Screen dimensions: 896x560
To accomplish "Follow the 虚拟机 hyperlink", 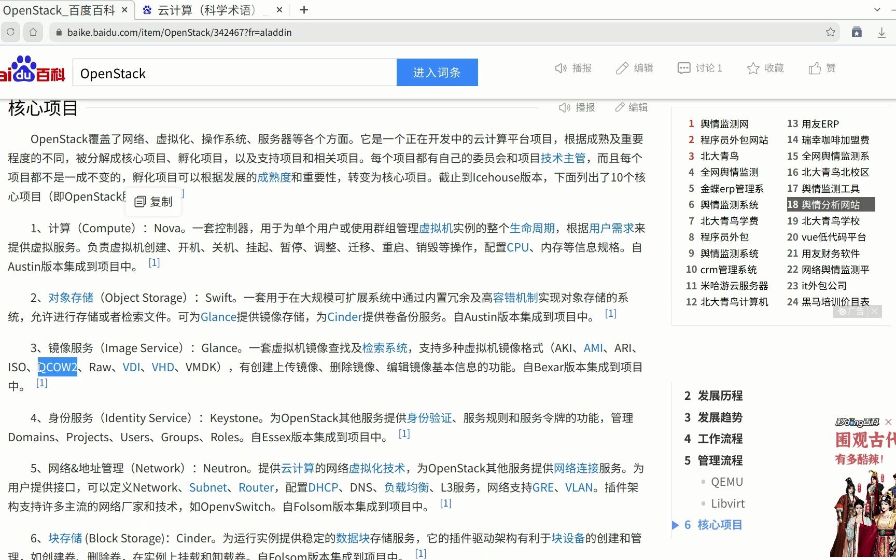I will pos(436,228).
